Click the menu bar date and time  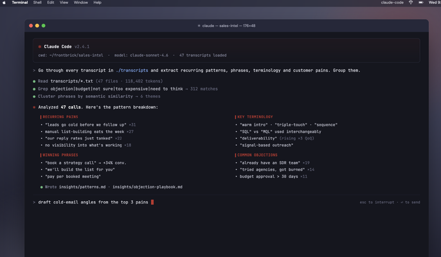point(435,3)
